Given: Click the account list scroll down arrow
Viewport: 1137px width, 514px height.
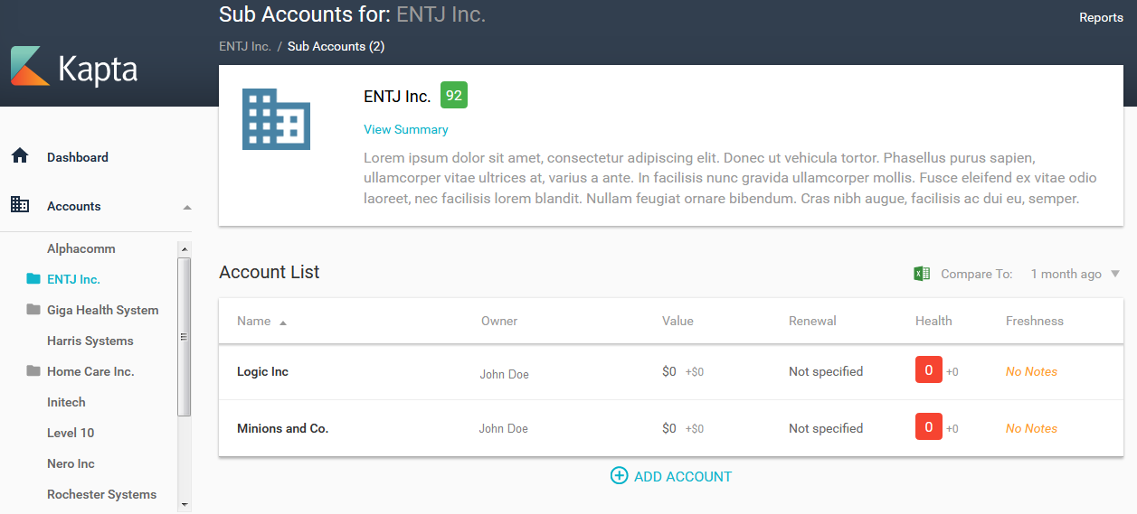Looking at the screenshot, I should coord(185,503).
